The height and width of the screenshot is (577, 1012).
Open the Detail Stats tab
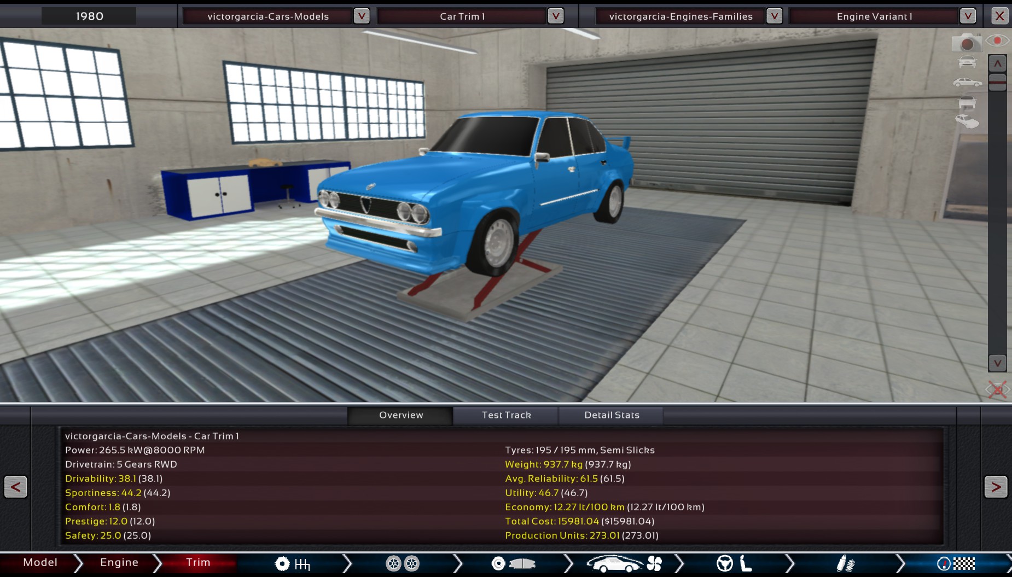coord(612,415)
